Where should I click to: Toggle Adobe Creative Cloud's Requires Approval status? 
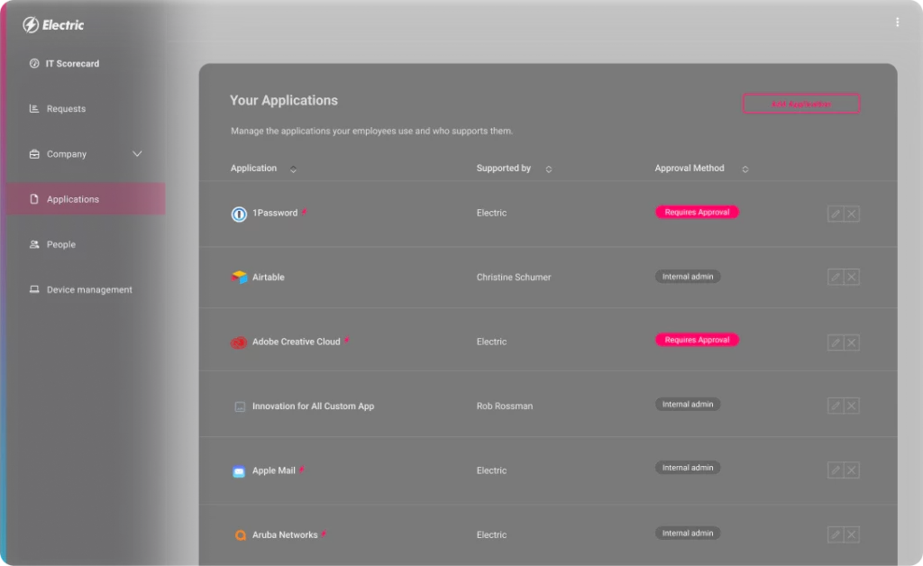(x=697, y=340)
